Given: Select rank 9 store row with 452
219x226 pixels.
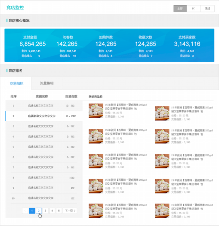Looking at the screenshot, I should pyautogui.click(x=44, y=188).
